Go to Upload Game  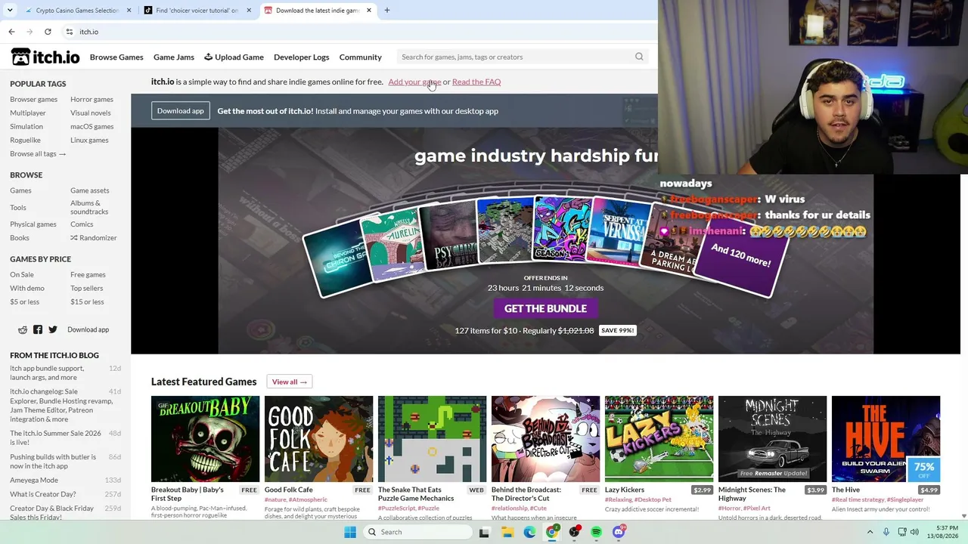tap(234, 57)
